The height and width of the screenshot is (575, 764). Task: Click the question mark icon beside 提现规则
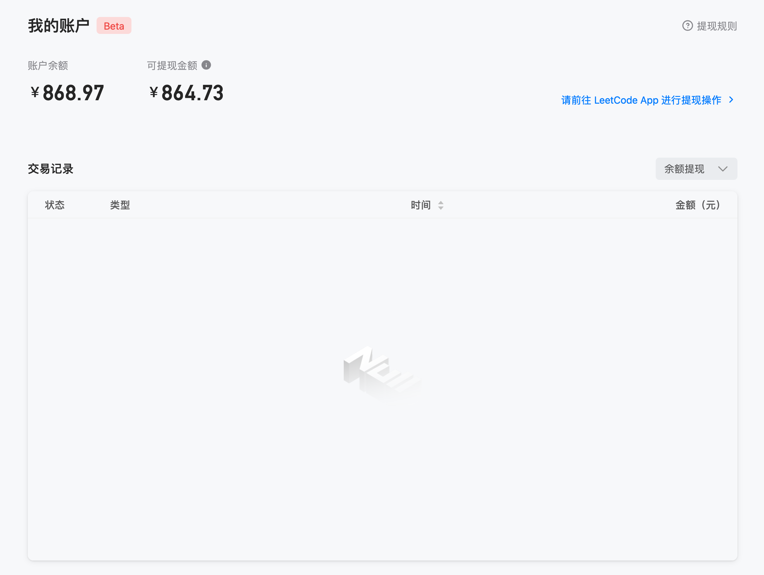pos(687,26)
